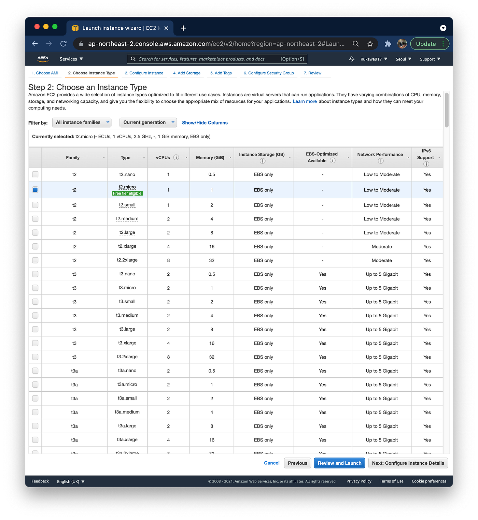Click the t2.medium type link
Image resolution: width=478 pixels, height=520 pixels.
click(x=127, y=219)
